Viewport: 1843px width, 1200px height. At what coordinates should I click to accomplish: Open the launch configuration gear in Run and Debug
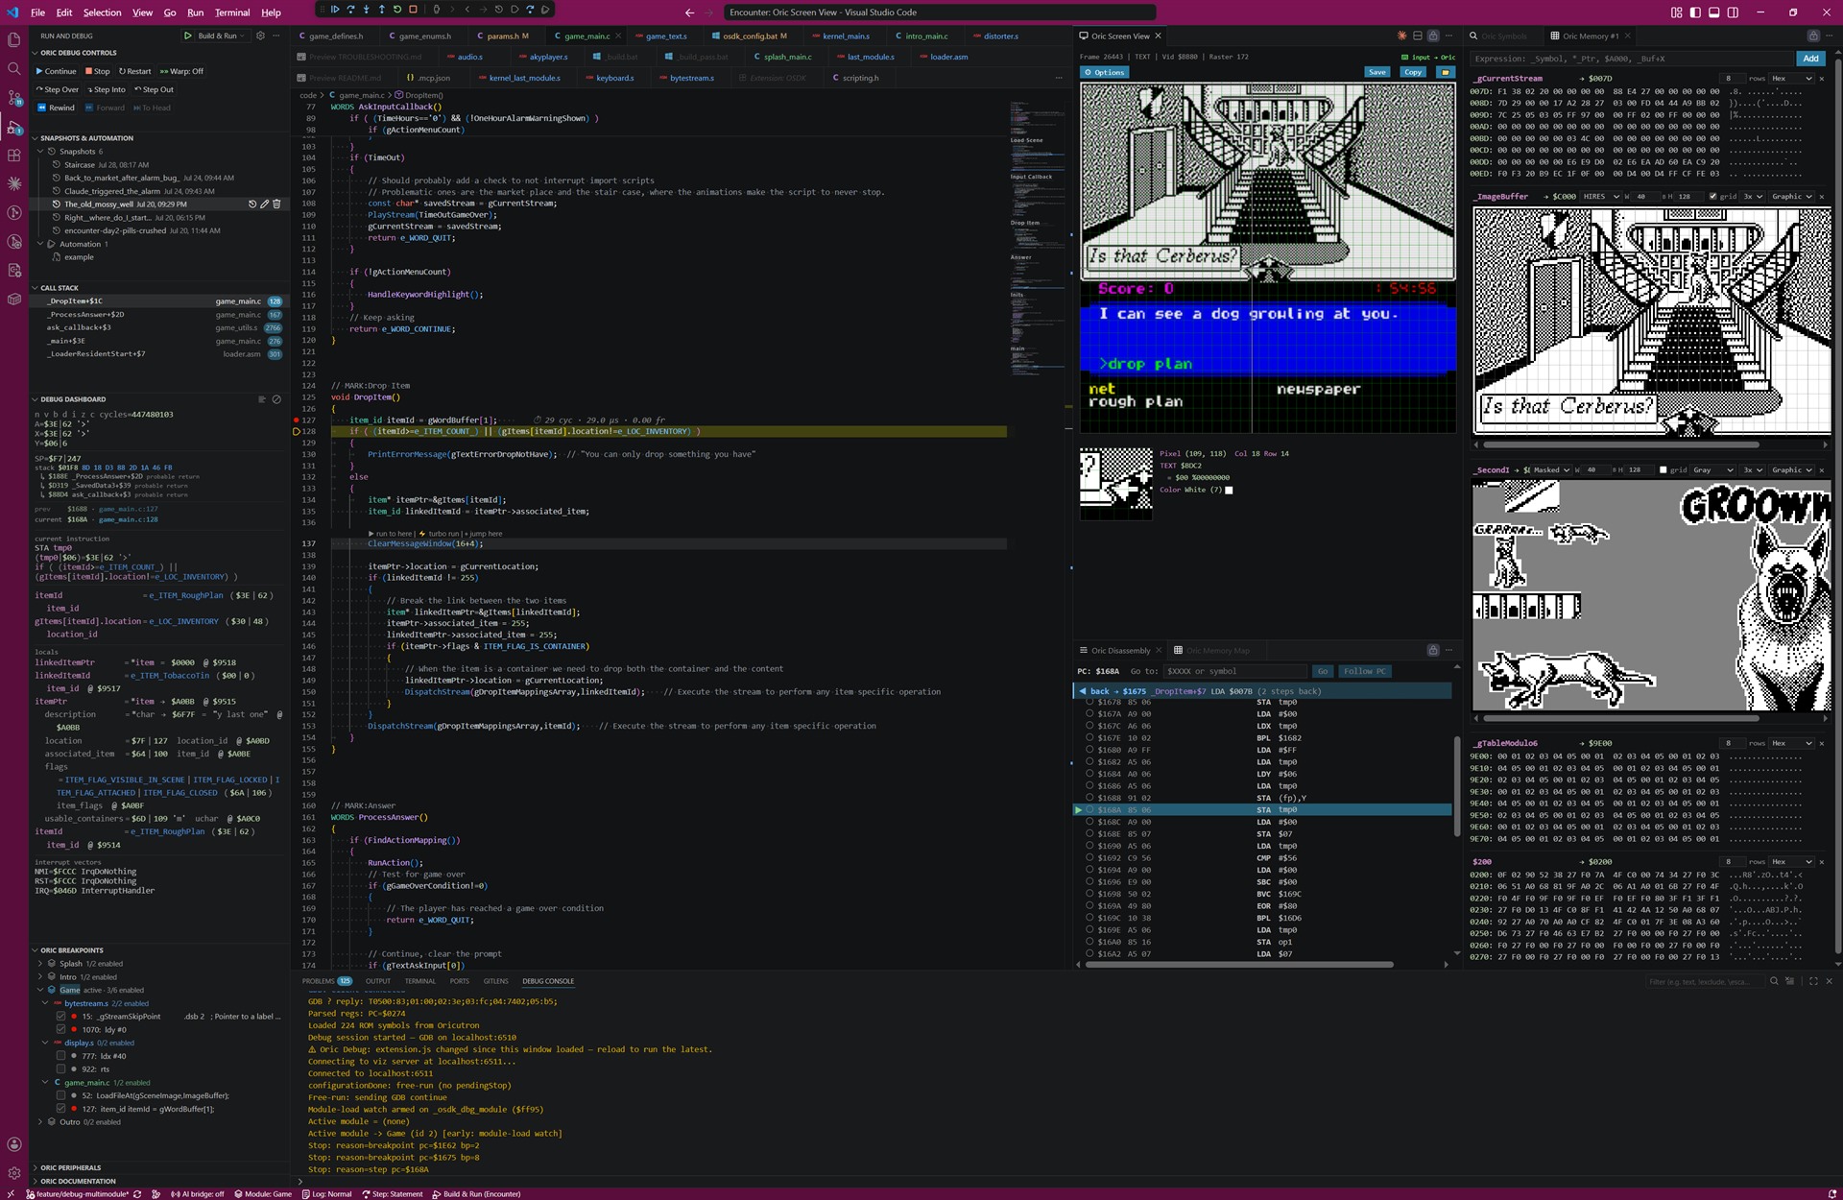[x=260, y=36]
